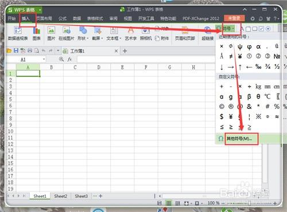The image size is (287, 212).
Task: Insert a pivot table (数据透视表)
Action: (18, 34)
